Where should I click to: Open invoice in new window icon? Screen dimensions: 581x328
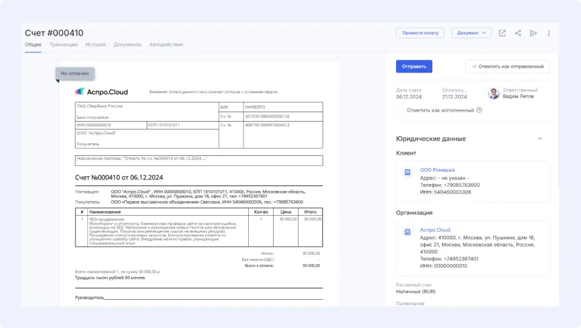[502, 33]
